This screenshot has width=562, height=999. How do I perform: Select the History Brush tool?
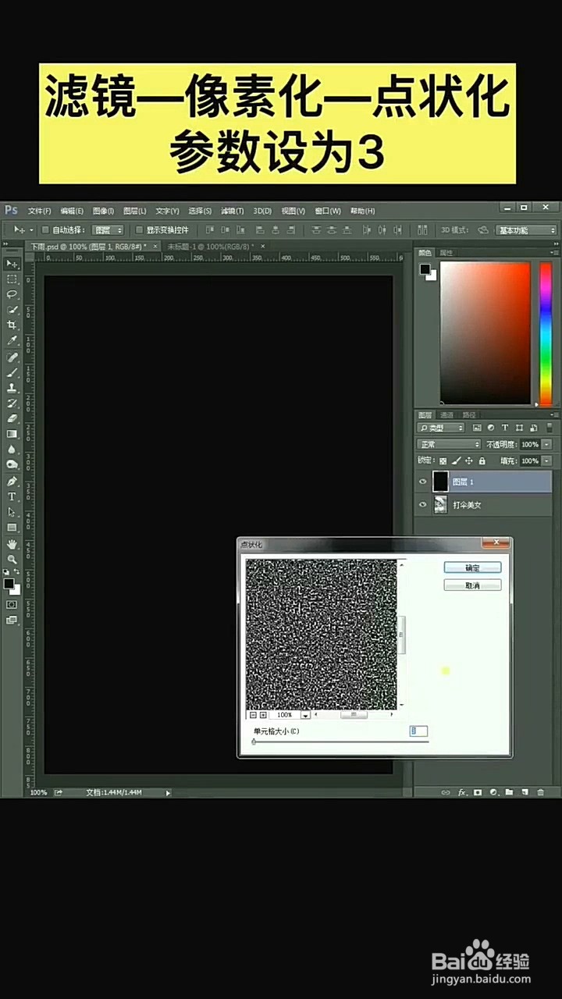[12, 403]
